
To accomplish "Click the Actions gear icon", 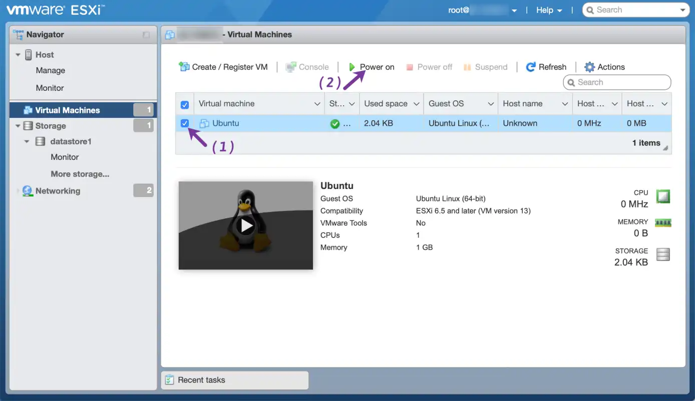I will (589, 67).
